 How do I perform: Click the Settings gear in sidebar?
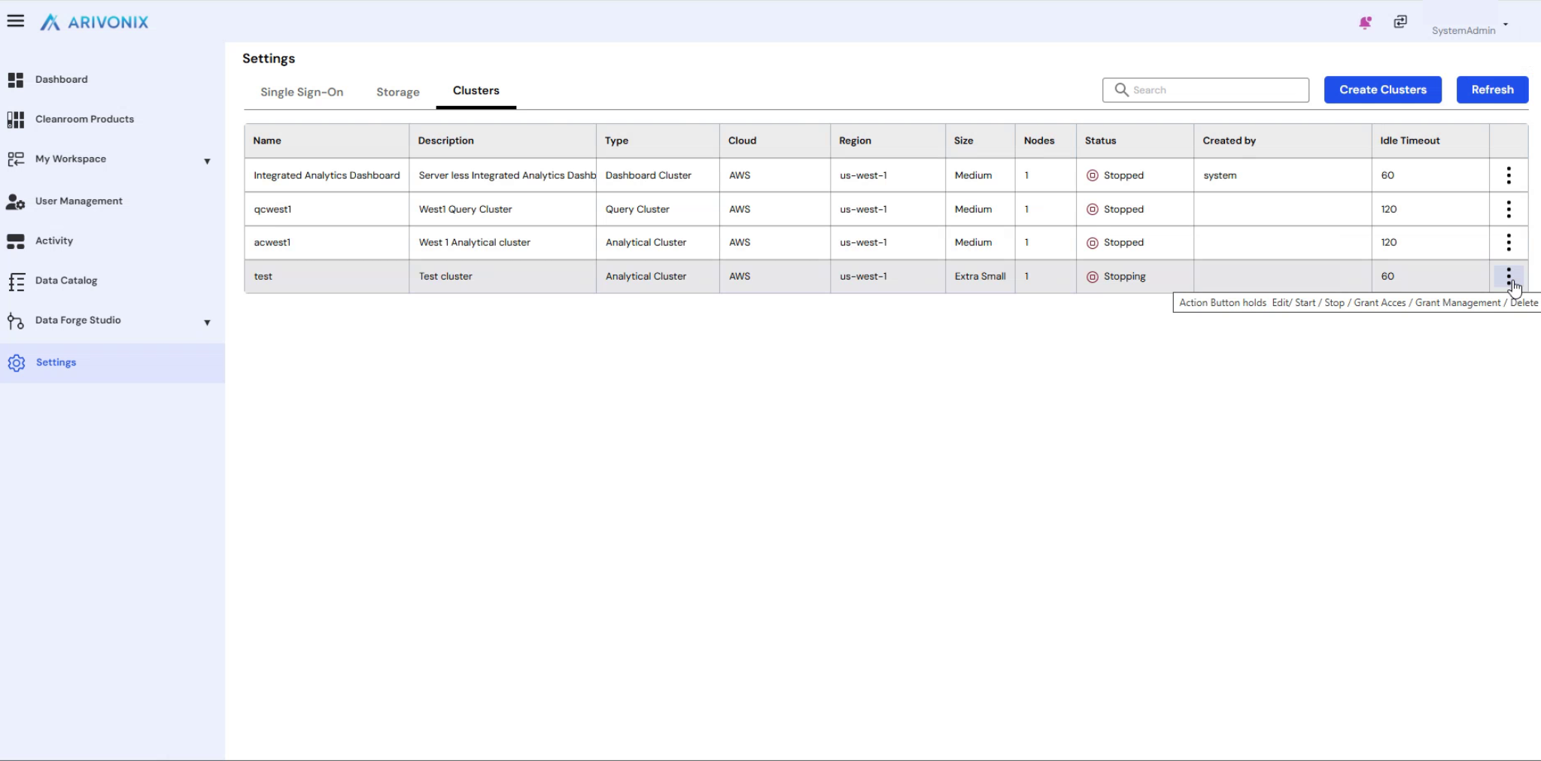point(17,363)
